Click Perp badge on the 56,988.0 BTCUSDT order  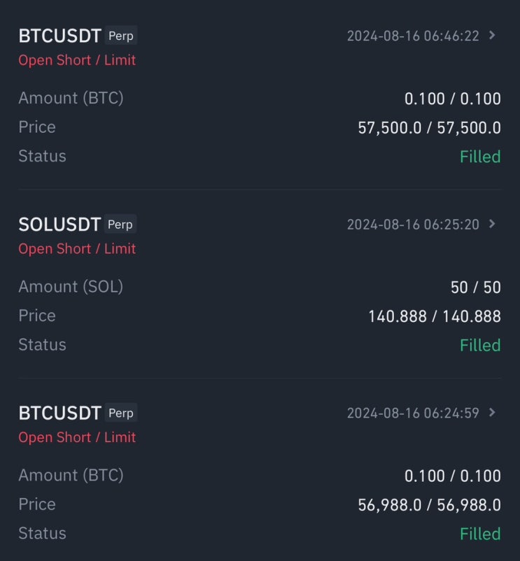click(x=121, y=413)
